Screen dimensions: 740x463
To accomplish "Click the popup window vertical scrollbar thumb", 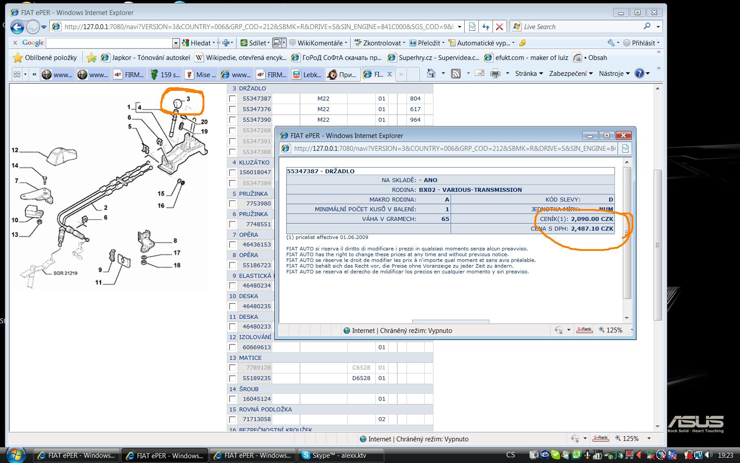I will (627, 233).
